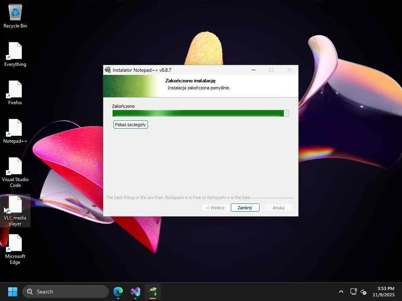Select the Everything desktop shortcut
This screenshot has height=301, width=402.
15,54
